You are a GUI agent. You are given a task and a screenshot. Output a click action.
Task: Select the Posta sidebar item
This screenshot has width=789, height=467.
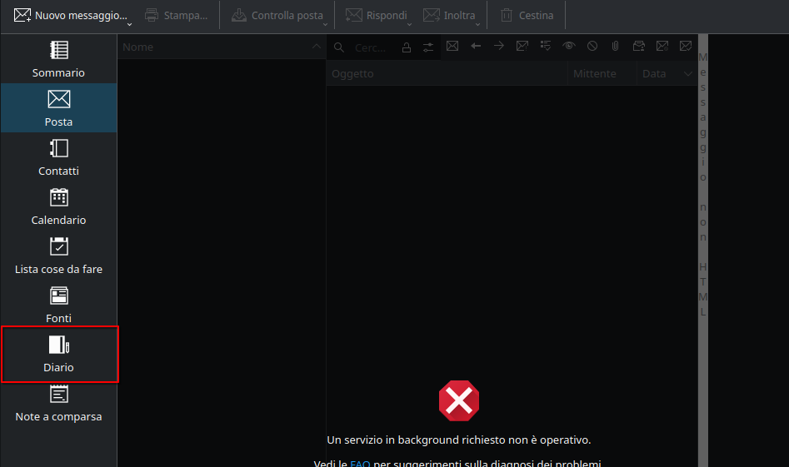tap(58, 108)
